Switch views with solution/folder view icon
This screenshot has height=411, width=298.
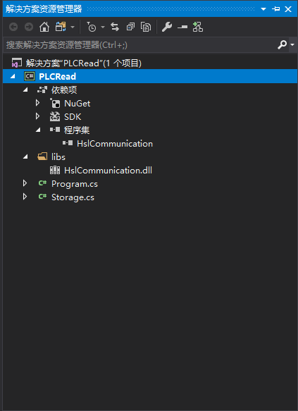tap(61, 27)
